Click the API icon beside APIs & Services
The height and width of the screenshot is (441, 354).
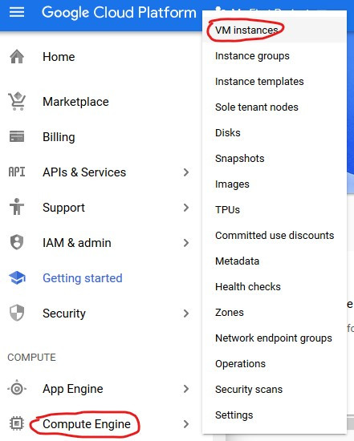click(17, 172)
